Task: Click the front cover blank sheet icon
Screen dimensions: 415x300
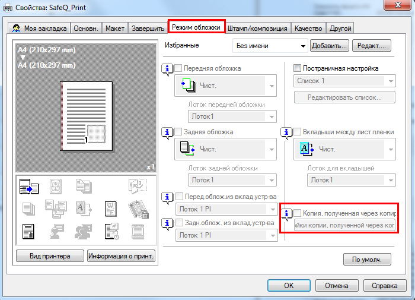Action: (188, 85)
